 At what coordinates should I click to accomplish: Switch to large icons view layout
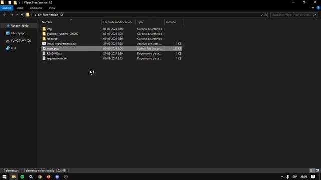tap(317, 170)
